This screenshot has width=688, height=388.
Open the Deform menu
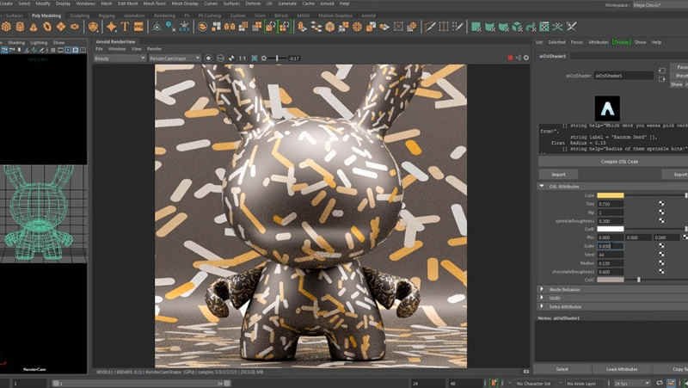pyautogui.click(x=253, y=3)
